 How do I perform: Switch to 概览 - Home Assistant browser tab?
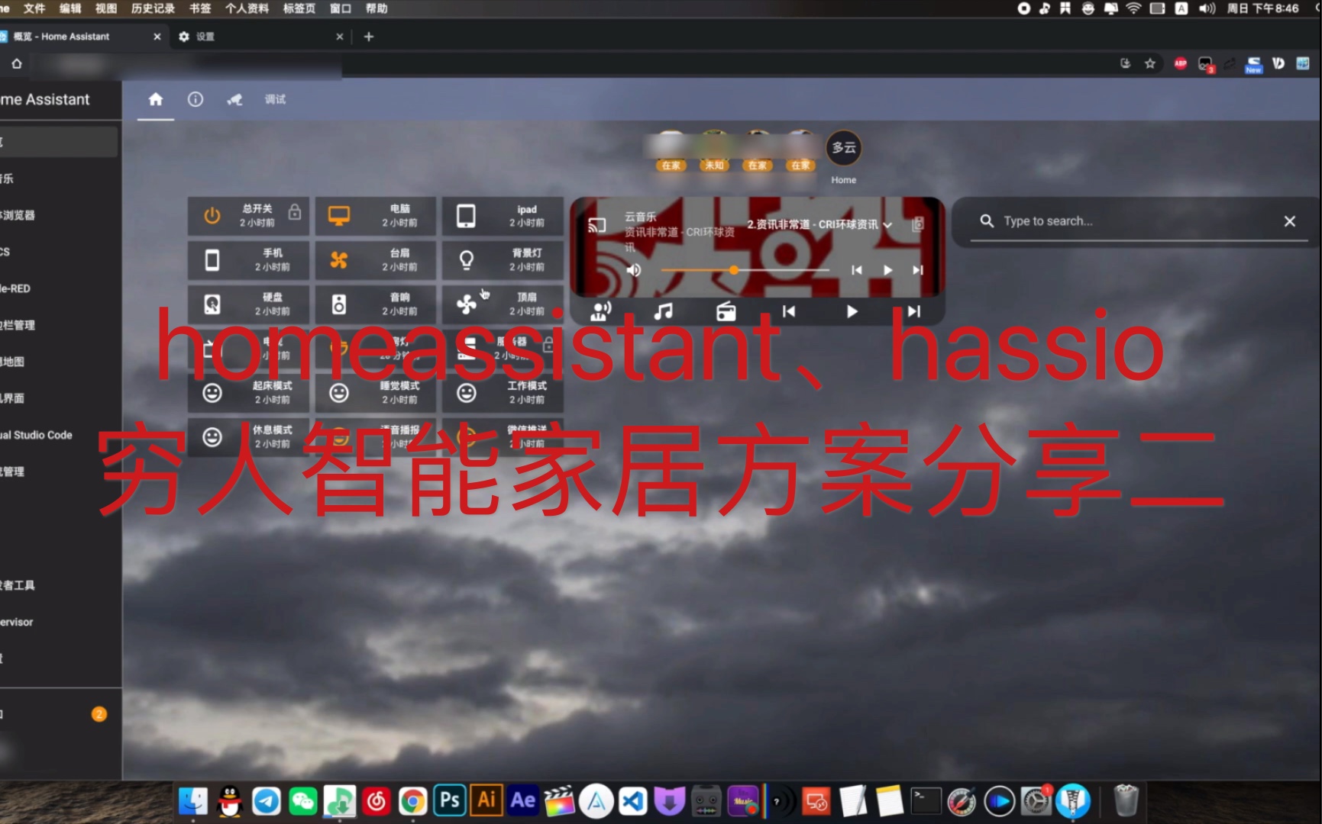(x=75, y=36)
